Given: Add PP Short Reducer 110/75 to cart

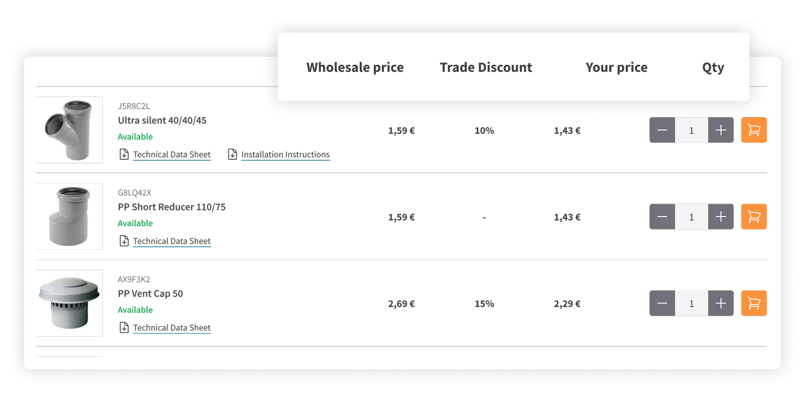Looking at the screenshot, I should [754, 217].
